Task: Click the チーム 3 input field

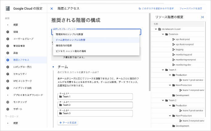Action: click(x=95, y=113)
